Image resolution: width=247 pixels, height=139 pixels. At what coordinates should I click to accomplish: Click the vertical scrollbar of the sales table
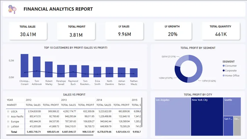click(x=142, y=112)
